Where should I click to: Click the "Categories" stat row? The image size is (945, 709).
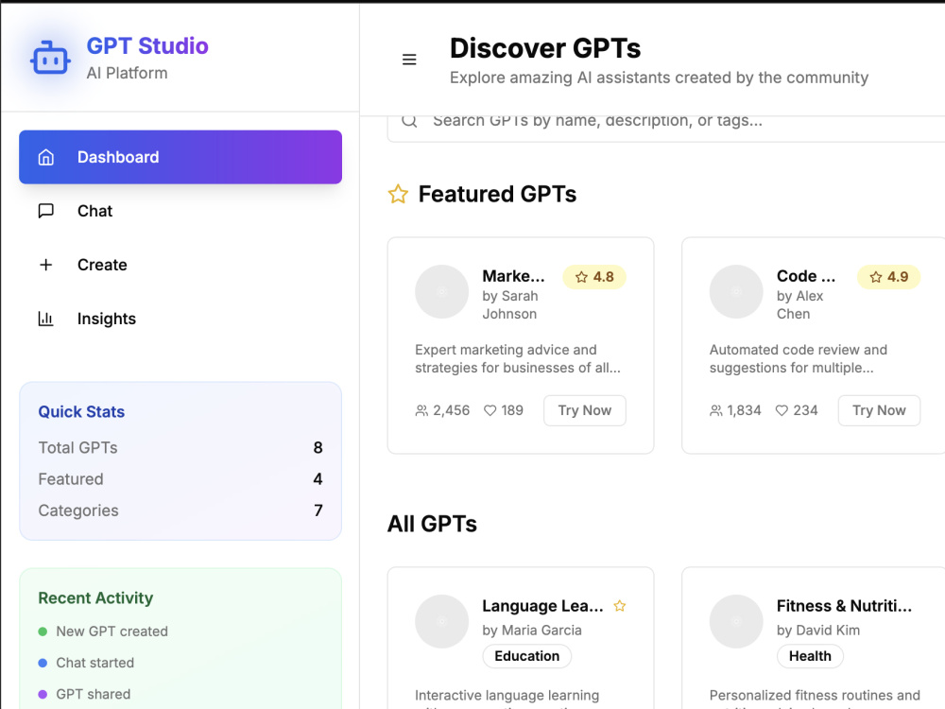pos(180,510)
